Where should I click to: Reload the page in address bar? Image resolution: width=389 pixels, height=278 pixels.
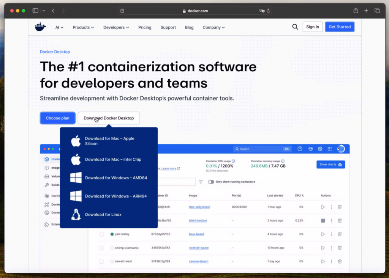click(x=268, y=11)
